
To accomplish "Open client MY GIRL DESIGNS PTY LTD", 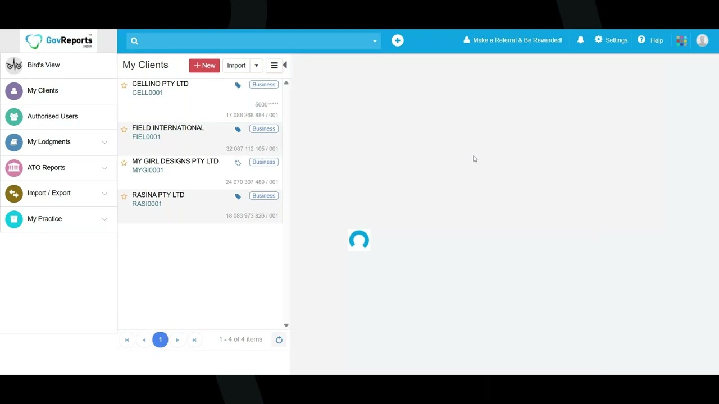I will [x=175, y=161].
